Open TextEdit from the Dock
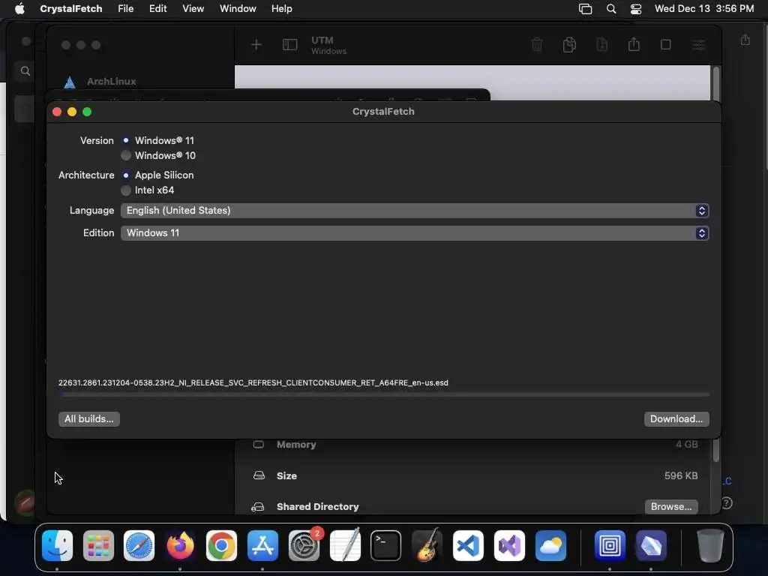 click(345, 545)
